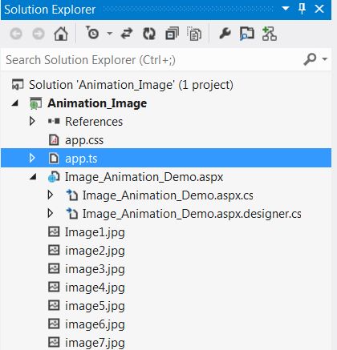Screen dimensions: 337x350
Task: Refresh the Solution Explorer
Action: pos(149,34)
